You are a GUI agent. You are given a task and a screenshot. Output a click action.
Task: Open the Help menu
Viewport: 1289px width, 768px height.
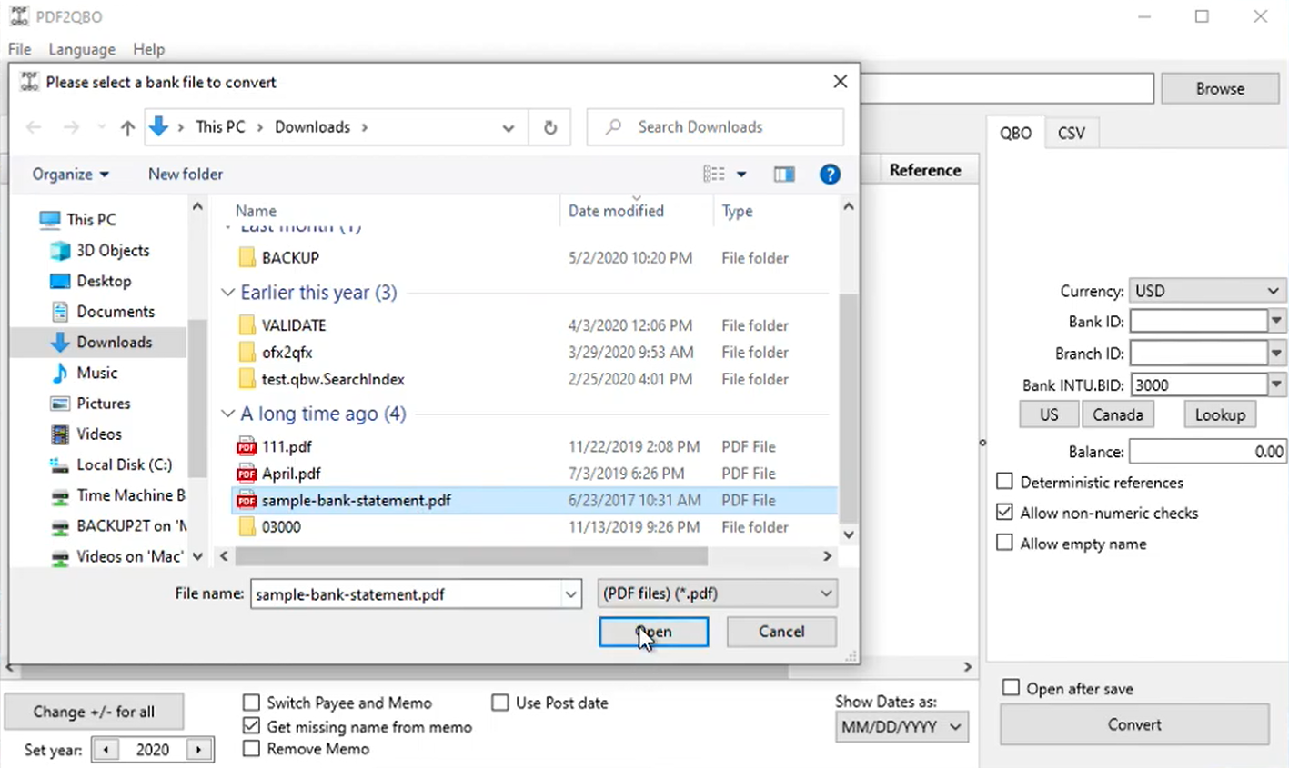coord(148,49)
